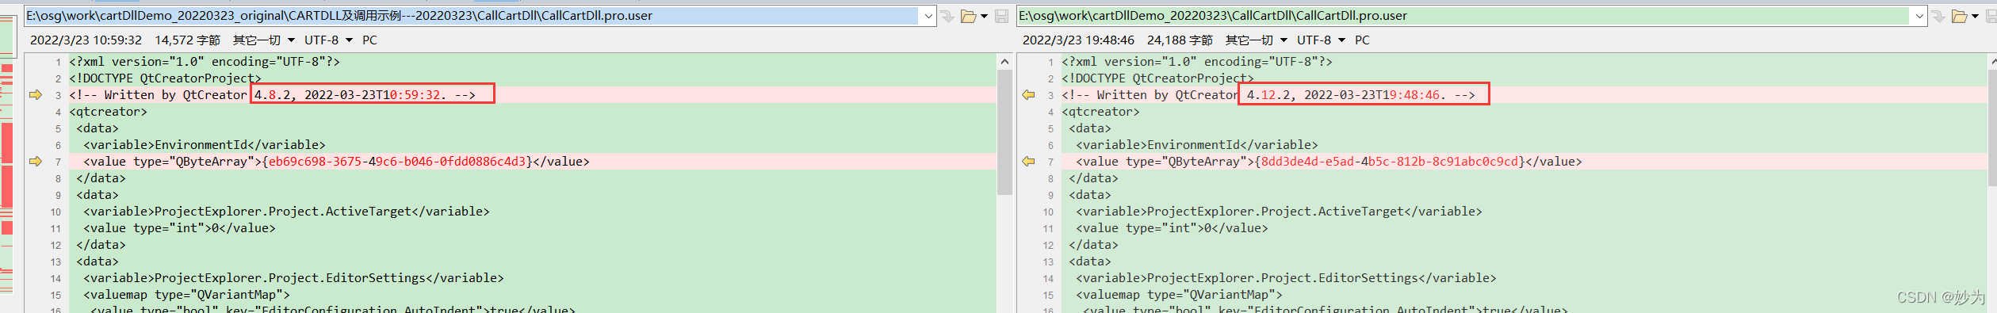This screenshot has height=313, width=1997.
Task: Click right timestamp 2022/3/23 19:48:46
Action: click(1078, 40)
